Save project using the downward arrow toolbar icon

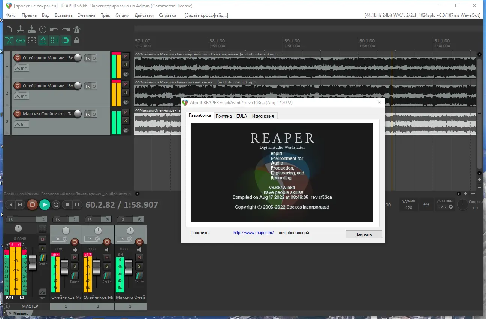[x=32, y=29]
